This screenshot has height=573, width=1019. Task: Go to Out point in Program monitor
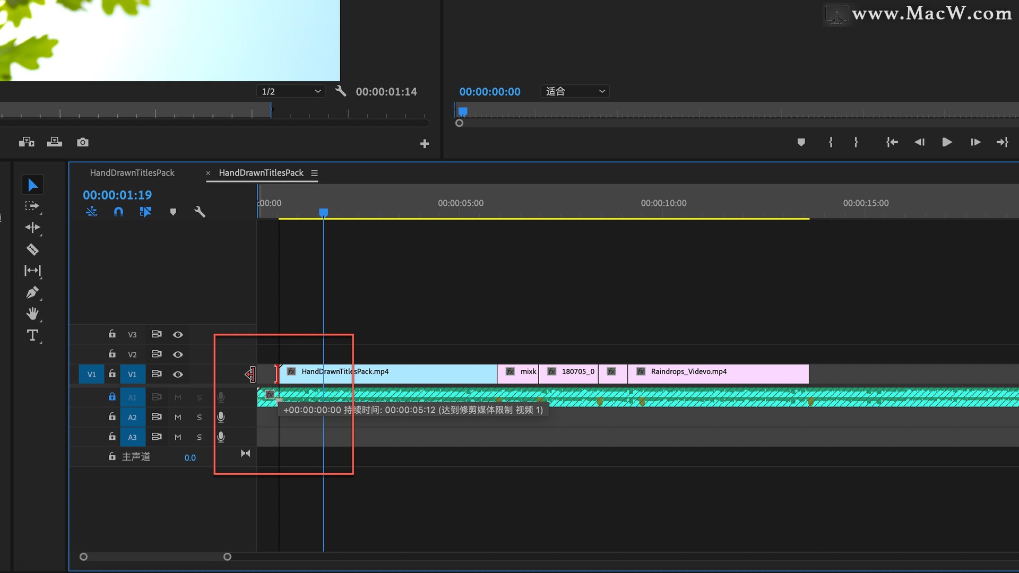1003,142
